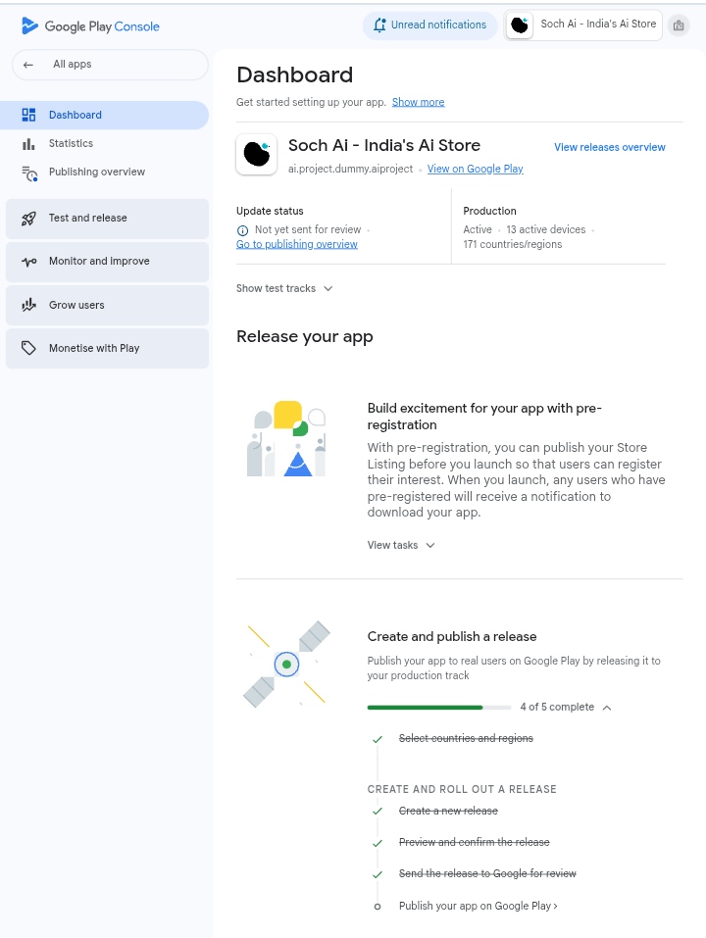Click the Update status label
This screenshot has height=938, width=706.
(x=270, y=211)
